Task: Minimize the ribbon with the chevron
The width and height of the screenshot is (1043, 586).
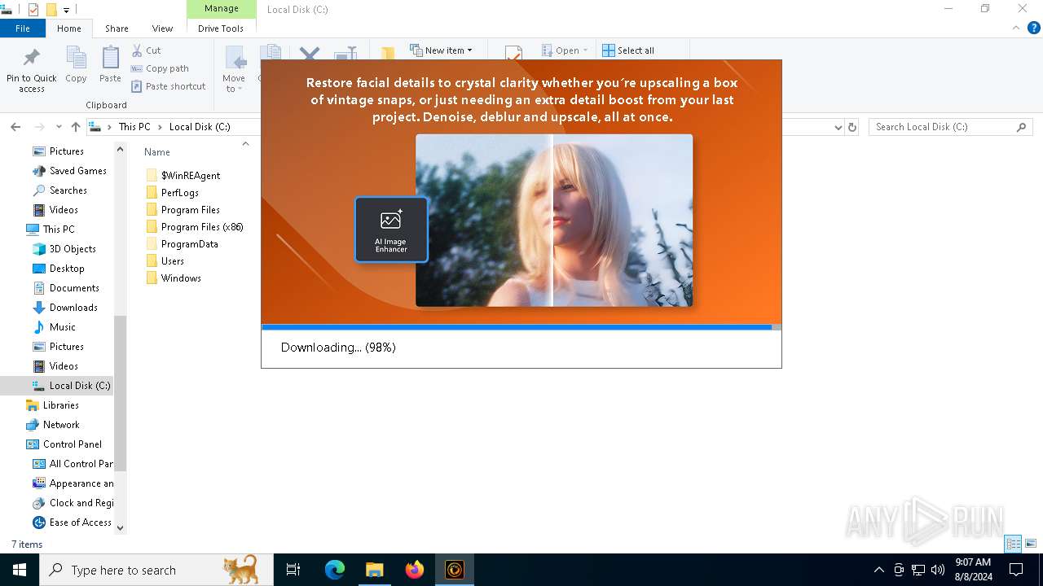Action: click(1016, 28)
